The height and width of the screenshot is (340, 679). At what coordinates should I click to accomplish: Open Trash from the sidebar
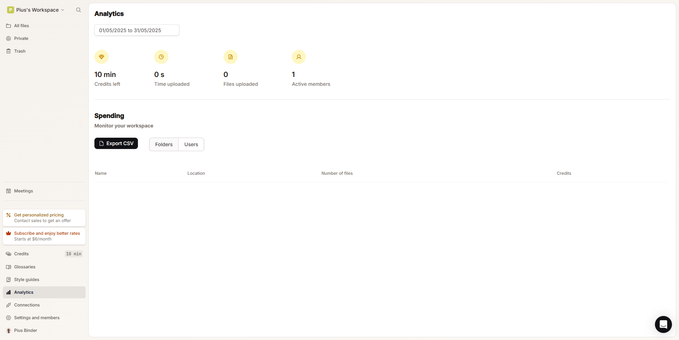coord(20,51)
